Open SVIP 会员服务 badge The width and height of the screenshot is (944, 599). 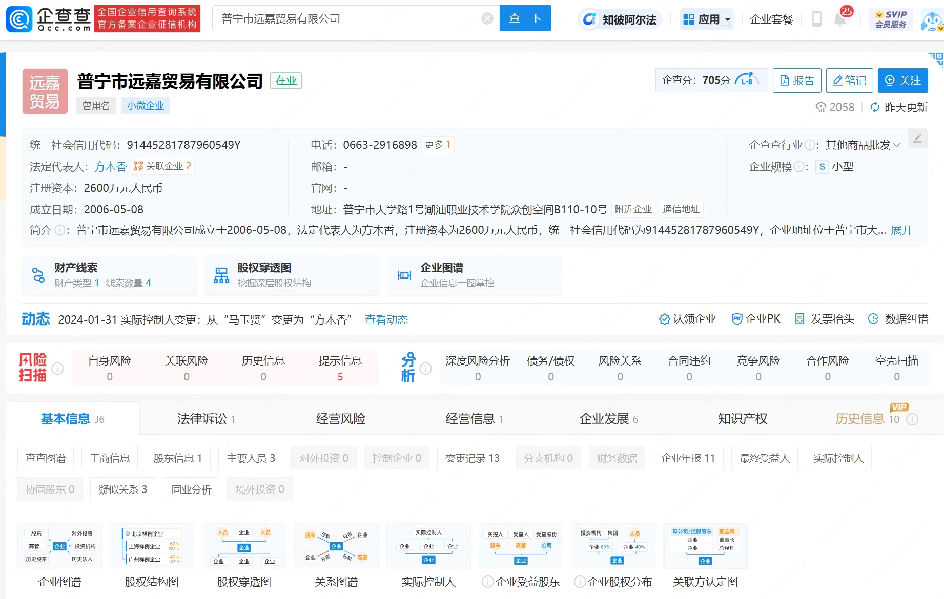tap(891, 19)
